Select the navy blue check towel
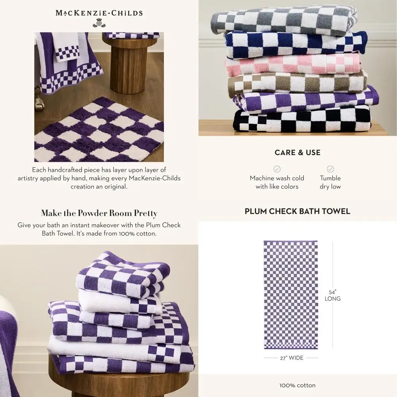 coord(296,44)
